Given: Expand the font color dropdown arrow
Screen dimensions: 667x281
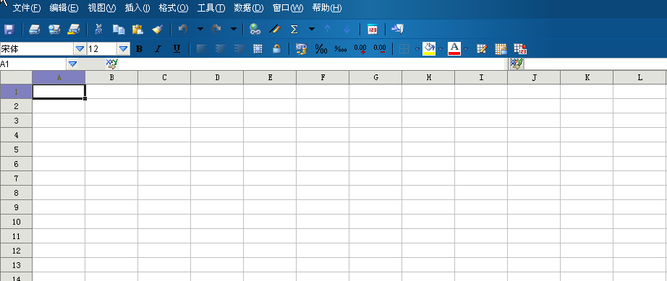Looking at the screenshot, I should click(466, 49).
